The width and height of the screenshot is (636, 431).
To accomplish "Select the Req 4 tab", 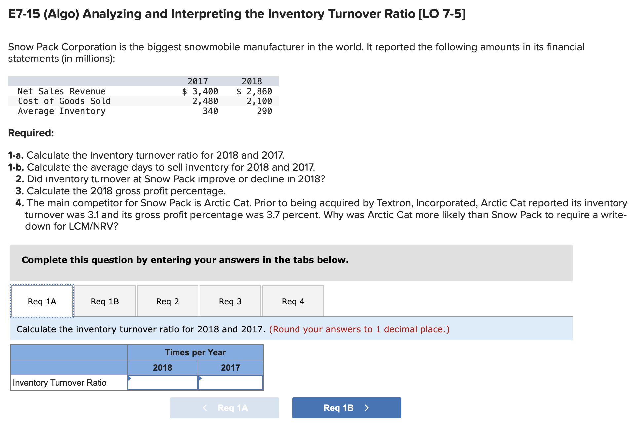I will [x=293, y=301].
